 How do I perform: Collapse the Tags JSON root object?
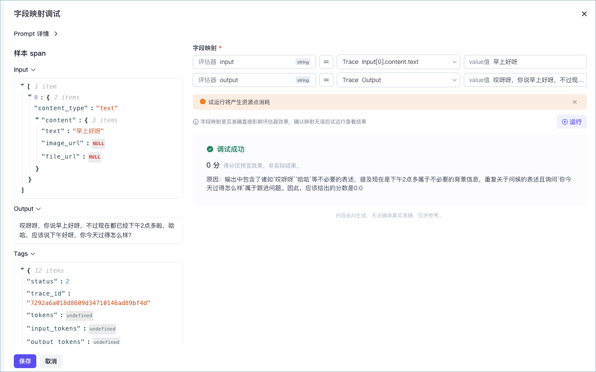[22, 270]
